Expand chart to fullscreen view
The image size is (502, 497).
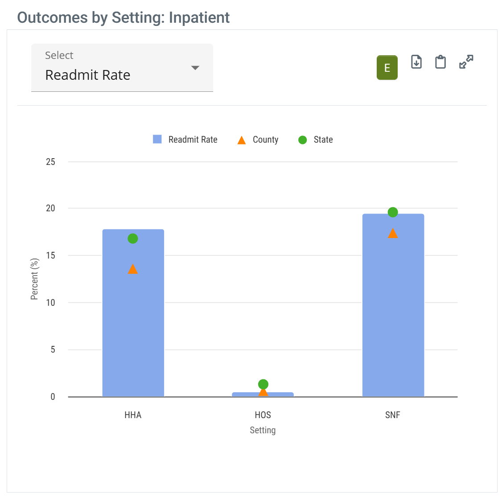(466, 62)
